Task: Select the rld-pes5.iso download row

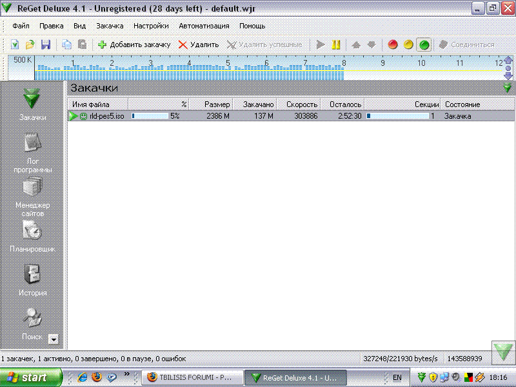Action: pyautogui.click(x=292, y=116)
